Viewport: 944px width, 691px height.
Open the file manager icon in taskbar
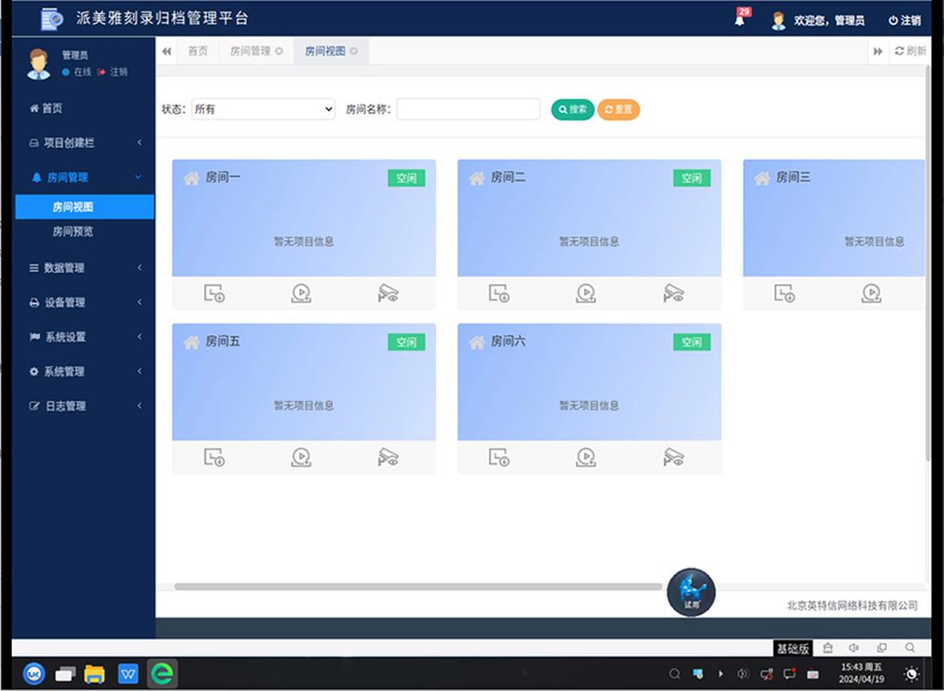pos(94,674)
